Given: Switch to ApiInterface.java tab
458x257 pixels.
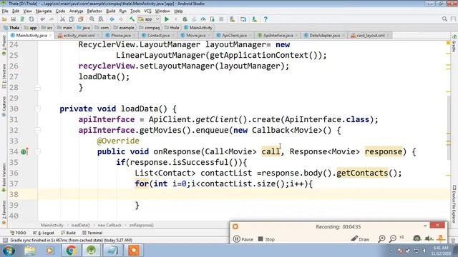Looking at the screenshot, I should [278, 36].
